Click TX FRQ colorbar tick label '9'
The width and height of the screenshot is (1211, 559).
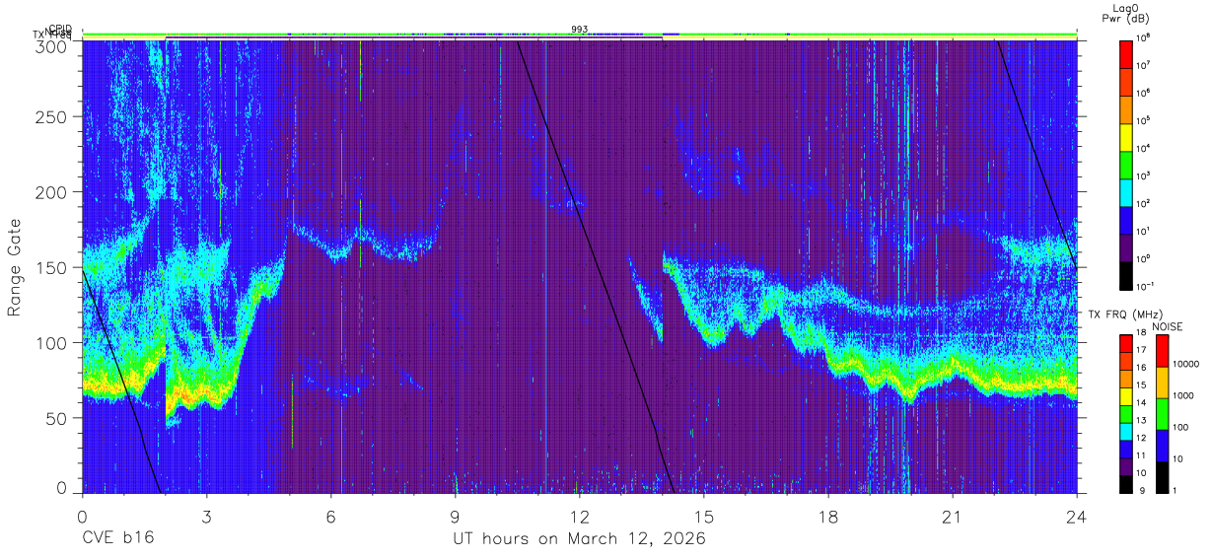point(1142,491)
